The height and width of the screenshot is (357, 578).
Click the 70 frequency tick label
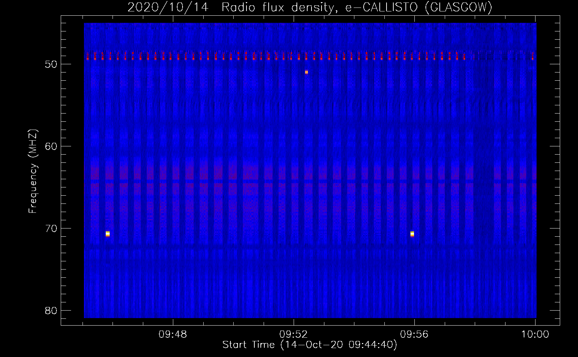51,228
